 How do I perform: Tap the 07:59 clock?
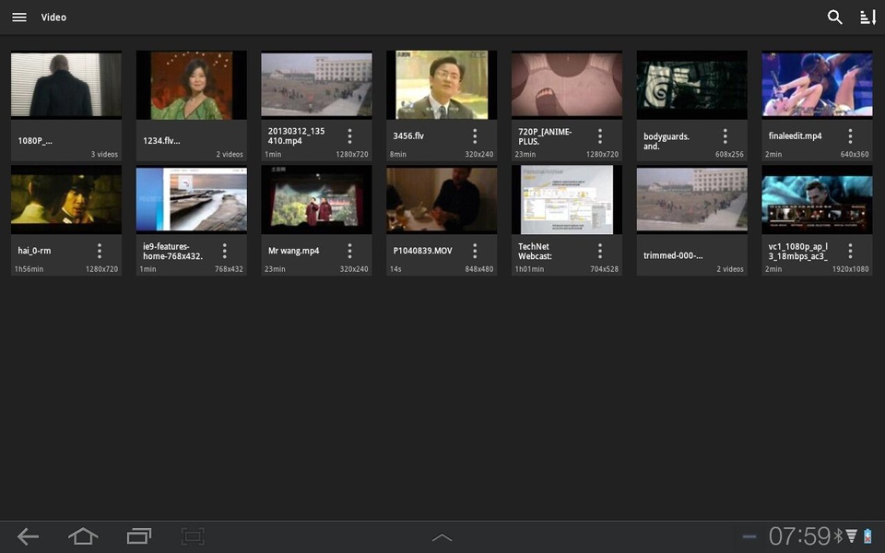pos(799,536)
